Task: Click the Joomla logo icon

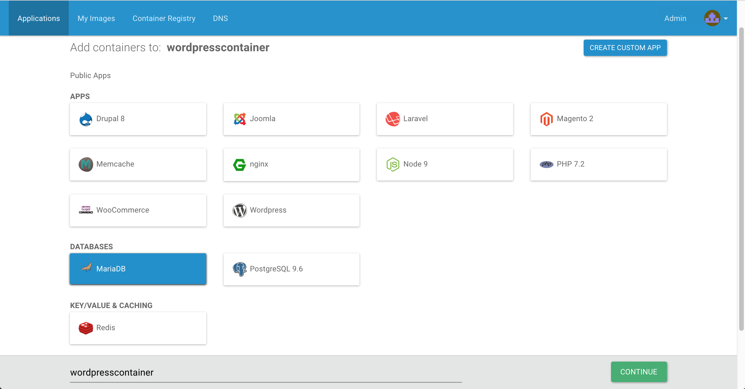Action: click(239, 119)
